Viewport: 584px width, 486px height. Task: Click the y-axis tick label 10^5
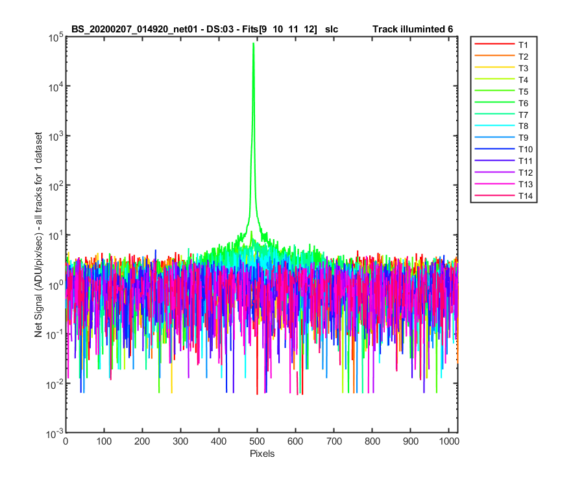[x=56, y=38]
